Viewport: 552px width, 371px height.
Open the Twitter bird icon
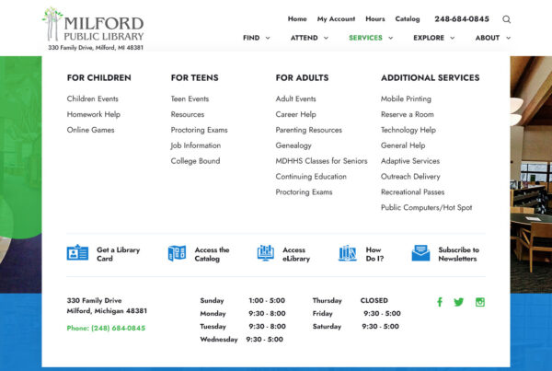(458, 302)
